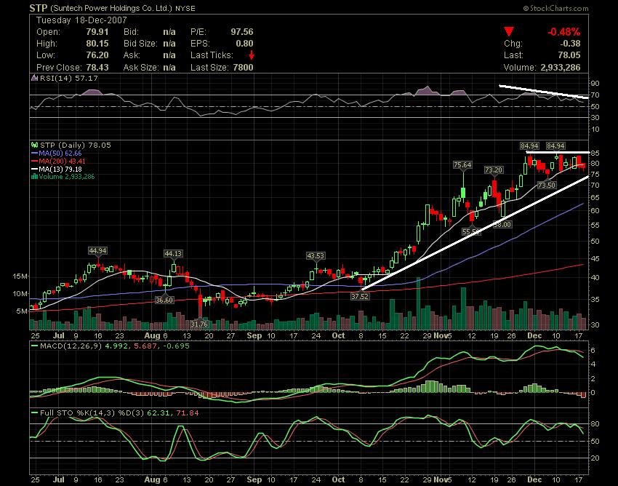The width and height of the screenshot is (618, 486).
Task: Click the red Last Ticks down arrow
Action: 251,55
